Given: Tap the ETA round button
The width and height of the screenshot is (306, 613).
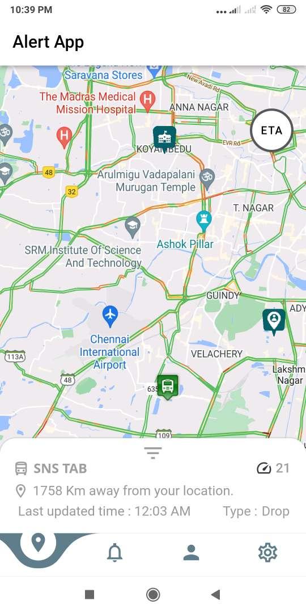Looking at the screenshot, I should point(271,131).
